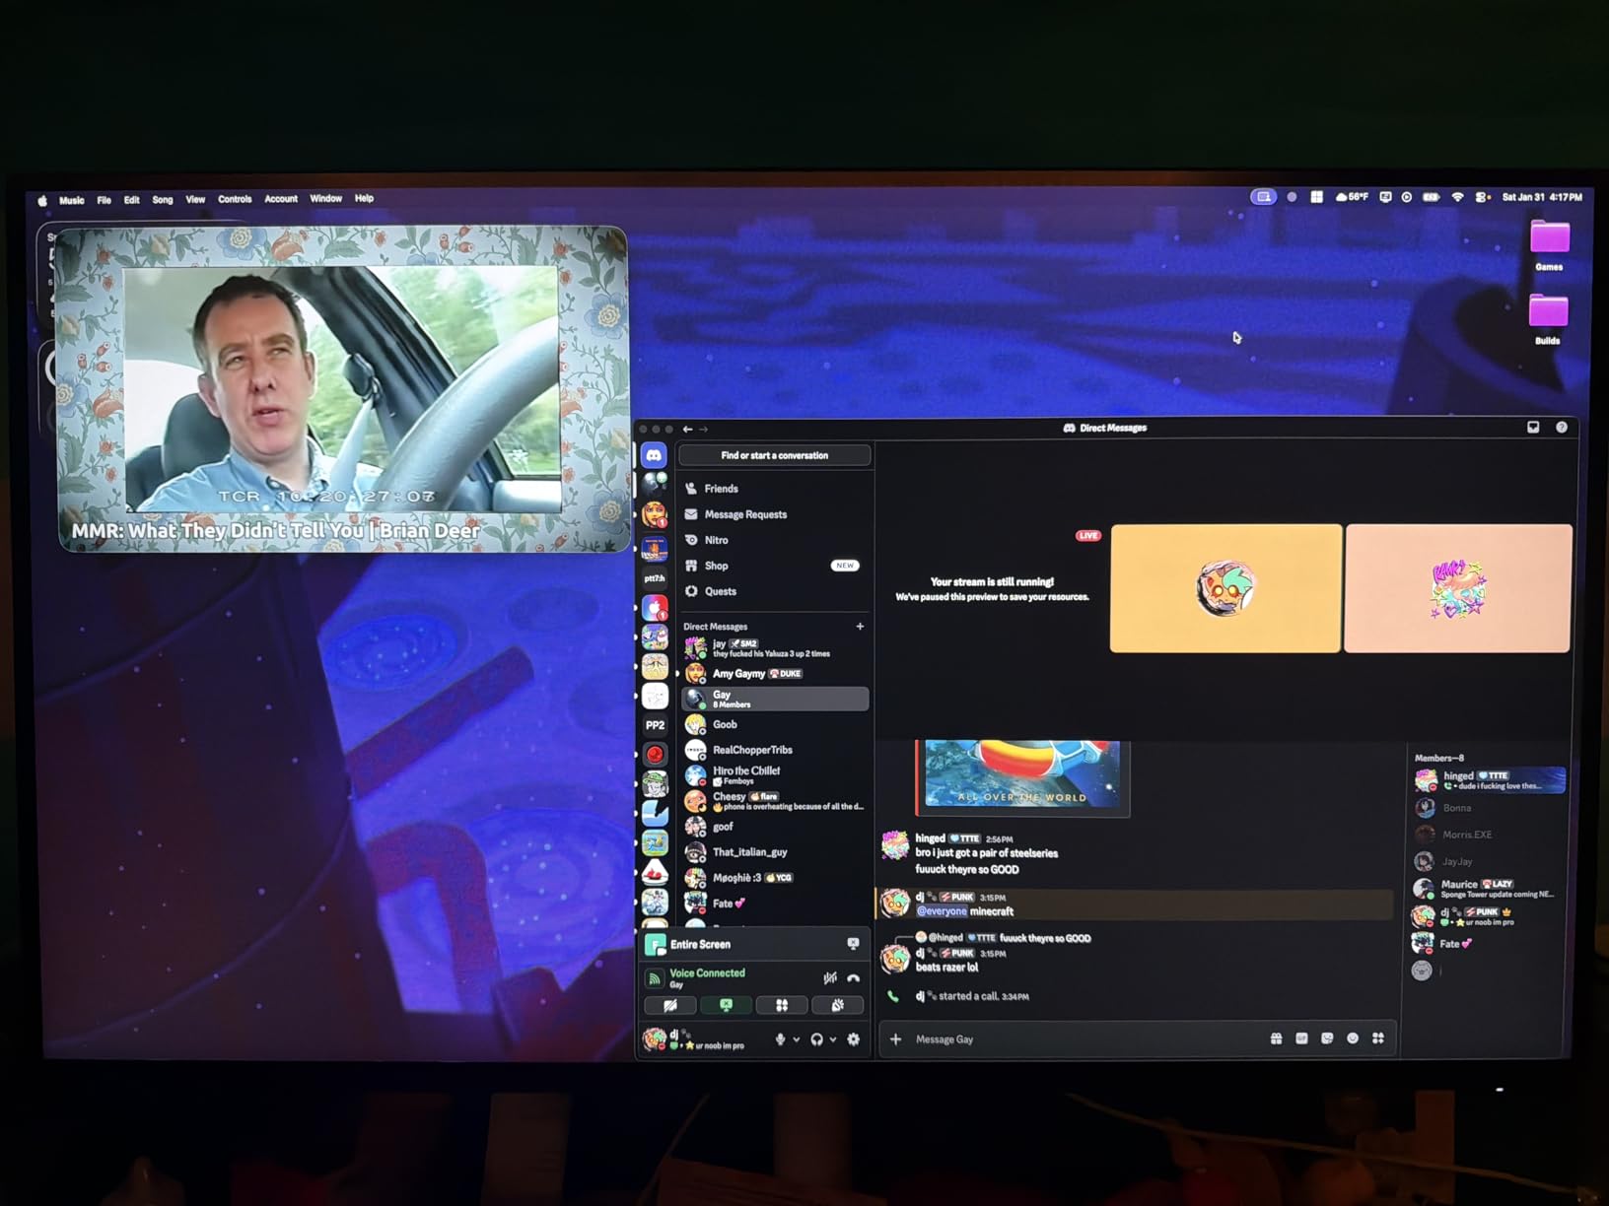Open the sticker picker
This screenshot has height=1206, width=1609.
coord(1327,1038)
